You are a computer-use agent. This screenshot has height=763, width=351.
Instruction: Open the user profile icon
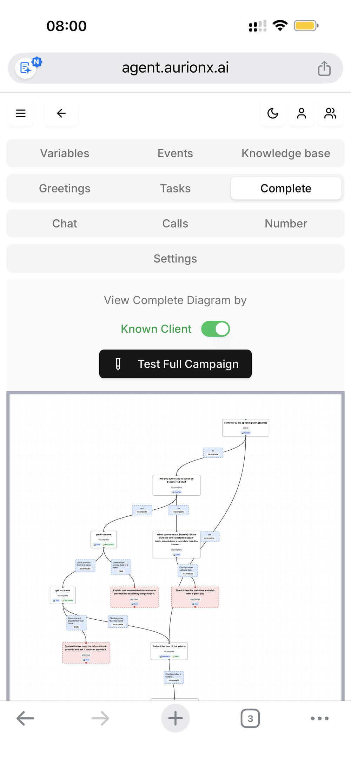click(x=301, y=113)
